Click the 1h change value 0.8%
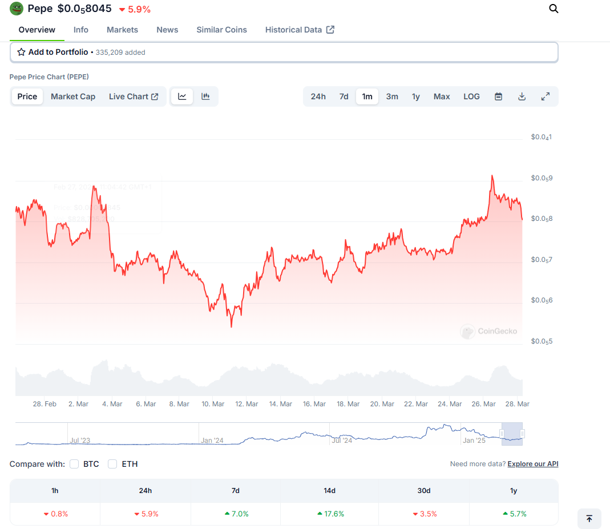 [x=55, y=514]
